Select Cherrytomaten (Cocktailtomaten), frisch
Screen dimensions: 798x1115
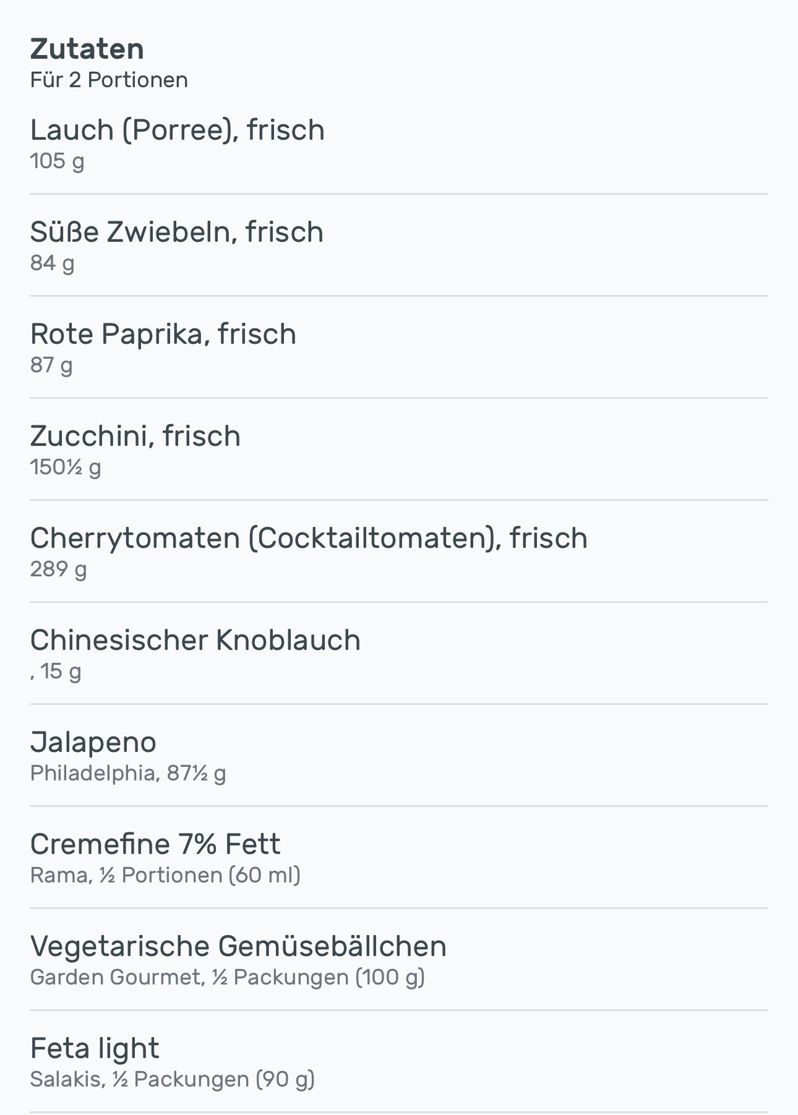point(308,538)
